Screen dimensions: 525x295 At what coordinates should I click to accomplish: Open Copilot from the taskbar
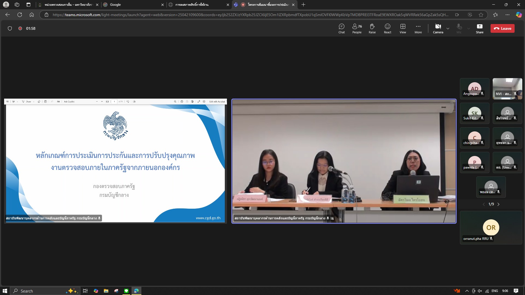96,291
